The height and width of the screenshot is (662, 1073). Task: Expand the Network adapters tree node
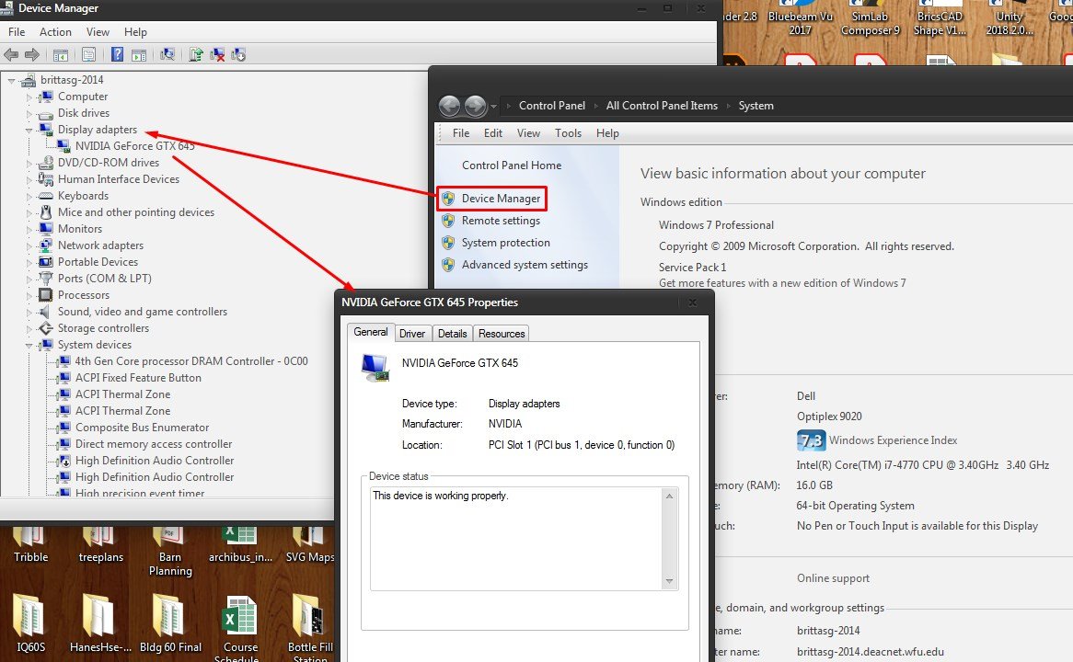(29, 245)
